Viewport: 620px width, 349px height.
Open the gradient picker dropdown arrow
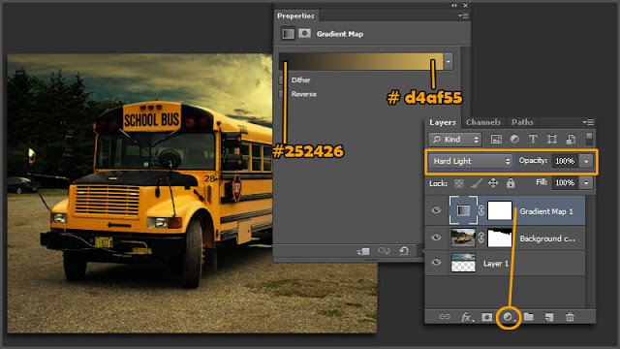(x=448, y=62)
